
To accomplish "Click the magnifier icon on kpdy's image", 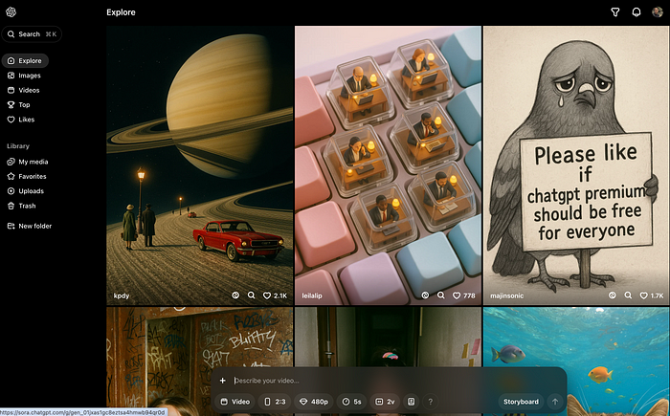I will pos(251,296).
